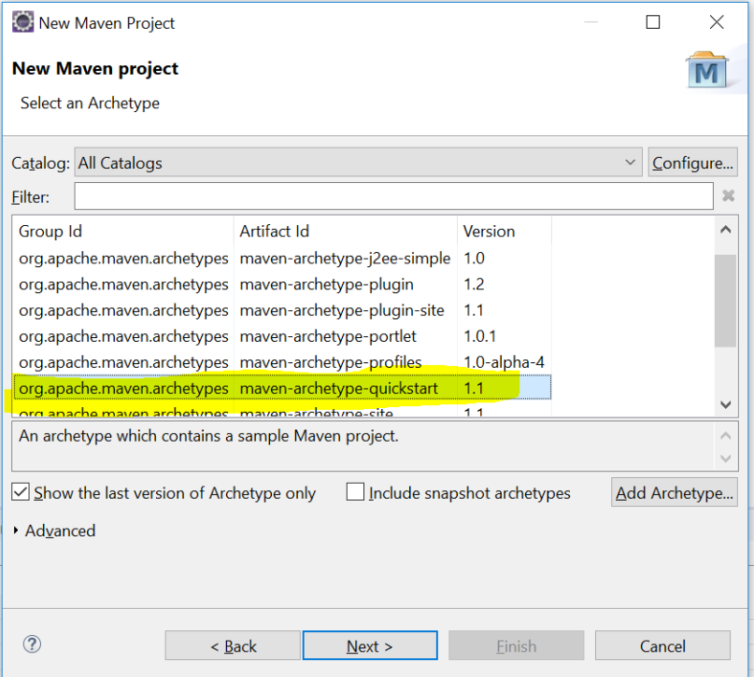The width and height of the screenshot is (754, 677).
Task: Click inside the Filter input field
Action: (x=392, y=196)
